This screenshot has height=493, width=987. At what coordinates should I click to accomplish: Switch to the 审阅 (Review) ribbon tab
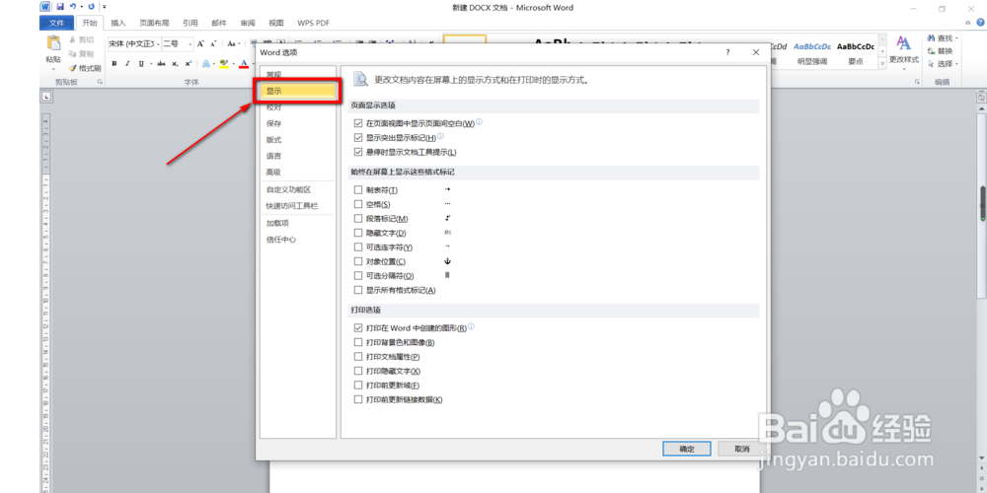248,24
